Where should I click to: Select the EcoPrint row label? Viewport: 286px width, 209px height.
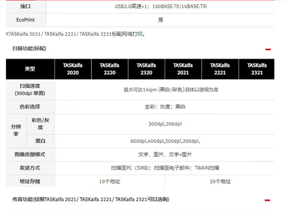click(x=25, y=20)
